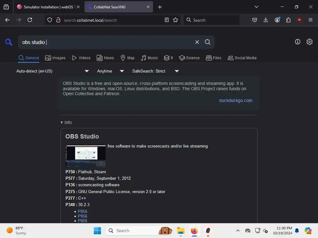Screen dimensions: 318x238
Task: Open Copilot preview icon in taskbar
Action: tap(308, 231)
